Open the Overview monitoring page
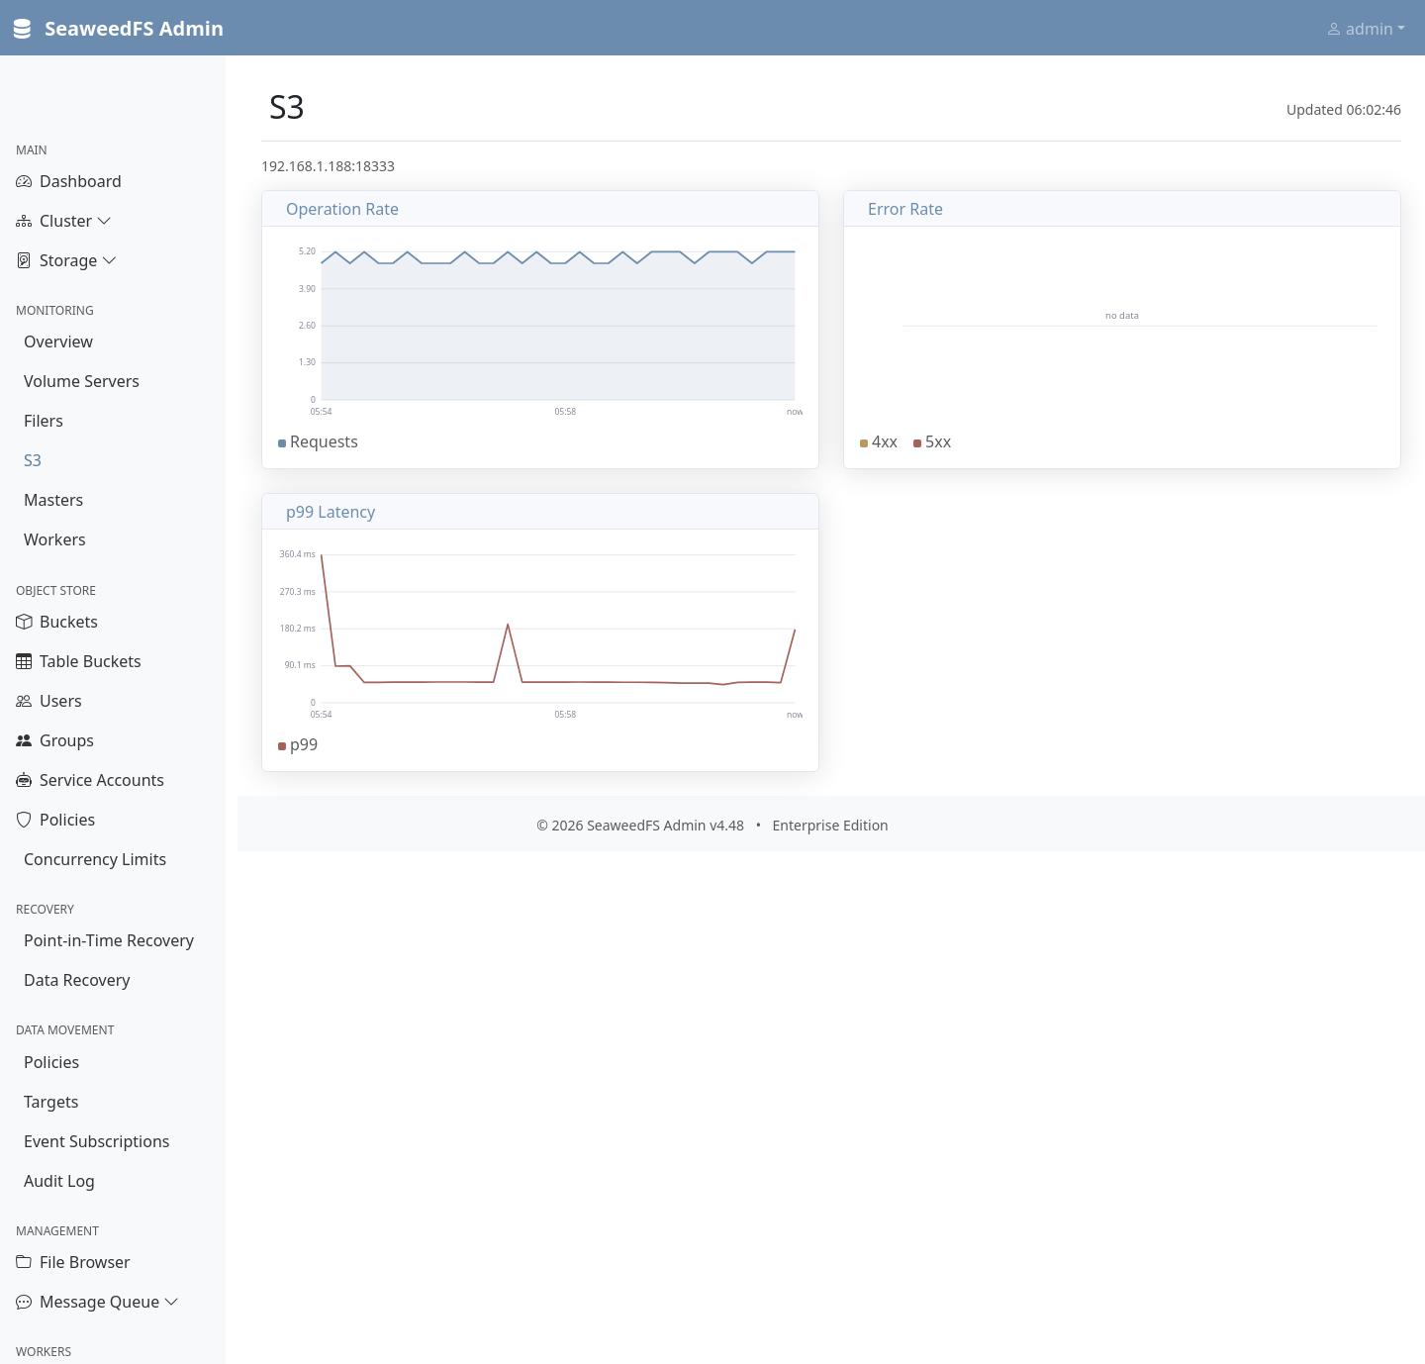The height and width of the screenshot is (1364, 1425). tap(58, 341)
